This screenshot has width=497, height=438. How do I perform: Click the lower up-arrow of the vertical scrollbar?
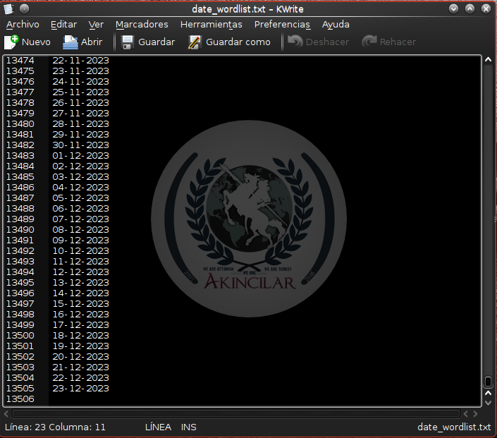click(488, 394)
